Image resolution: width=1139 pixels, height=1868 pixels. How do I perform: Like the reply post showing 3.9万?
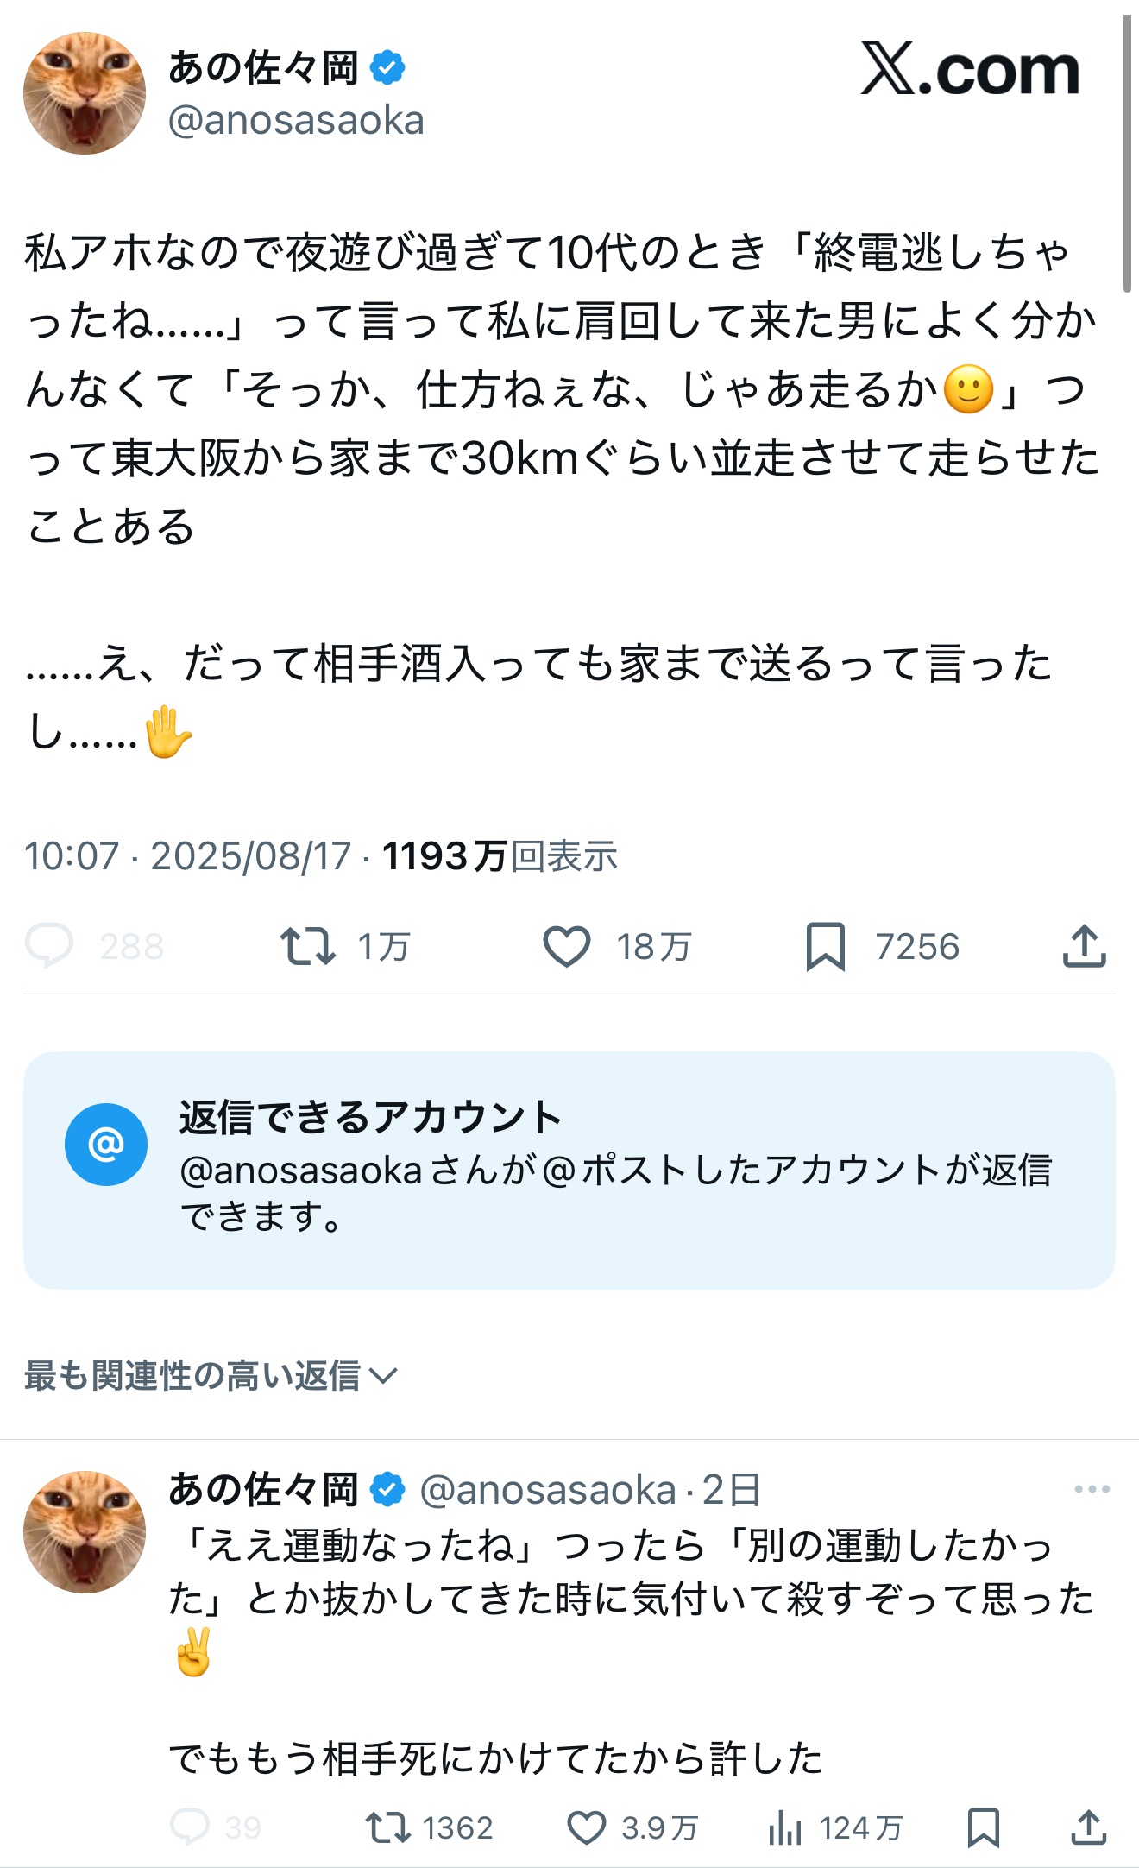tap(587, 1828)
